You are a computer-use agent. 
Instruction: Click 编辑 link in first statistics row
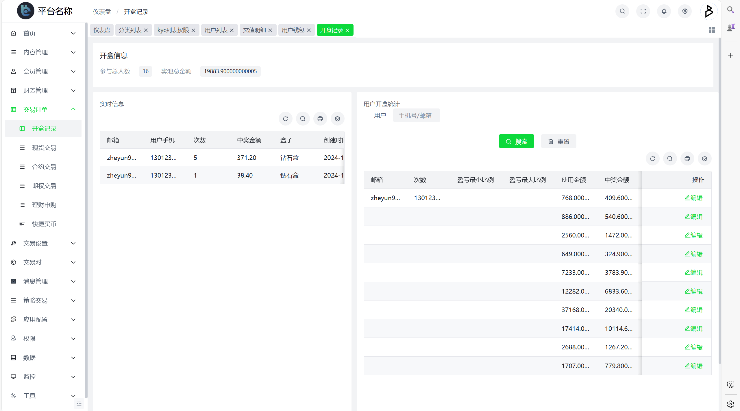point(694,198)
